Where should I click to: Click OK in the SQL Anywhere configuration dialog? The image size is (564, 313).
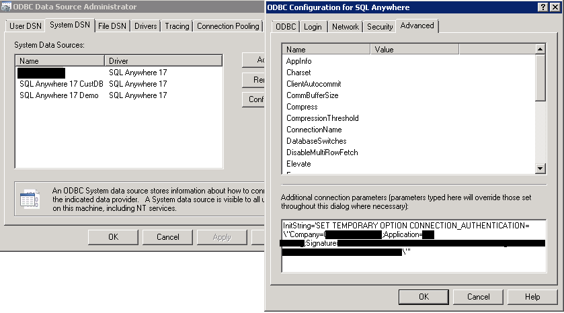point(424,297)
